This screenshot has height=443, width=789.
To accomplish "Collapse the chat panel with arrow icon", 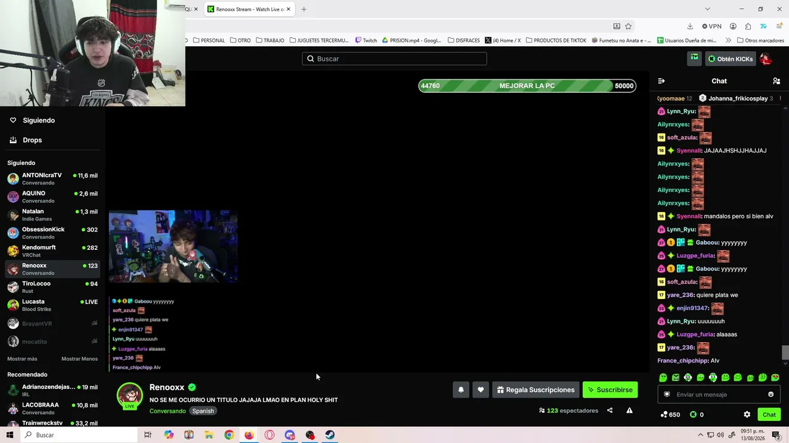I will [x=661, y=81].
